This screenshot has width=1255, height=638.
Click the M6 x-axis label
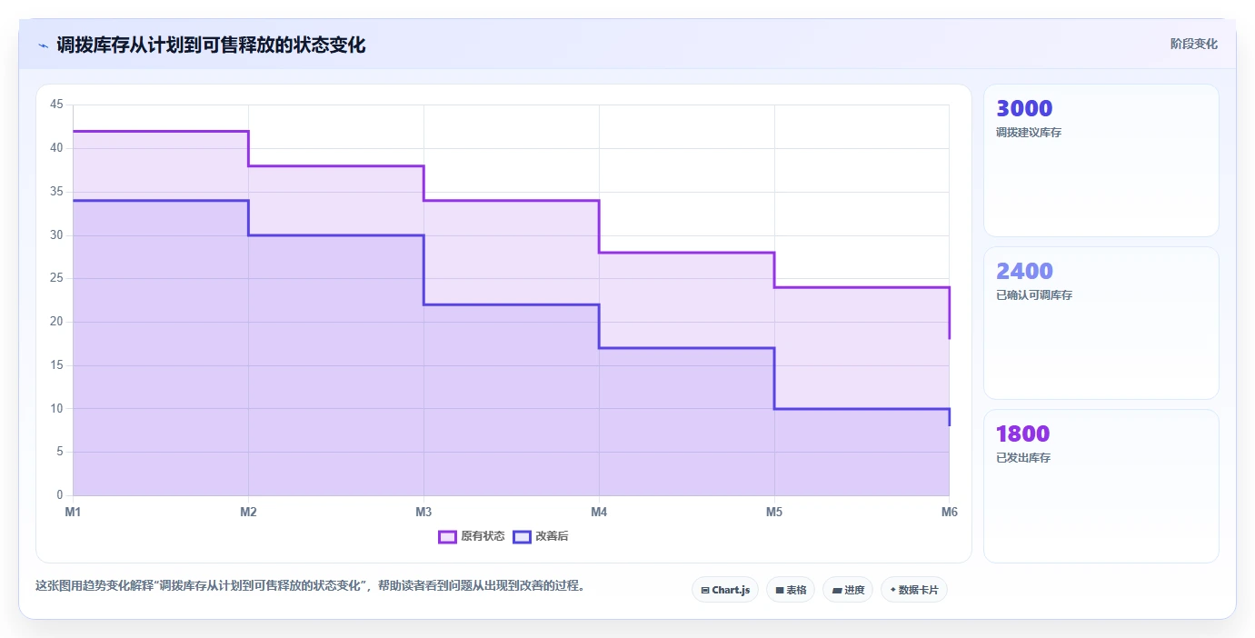[950, 512]
